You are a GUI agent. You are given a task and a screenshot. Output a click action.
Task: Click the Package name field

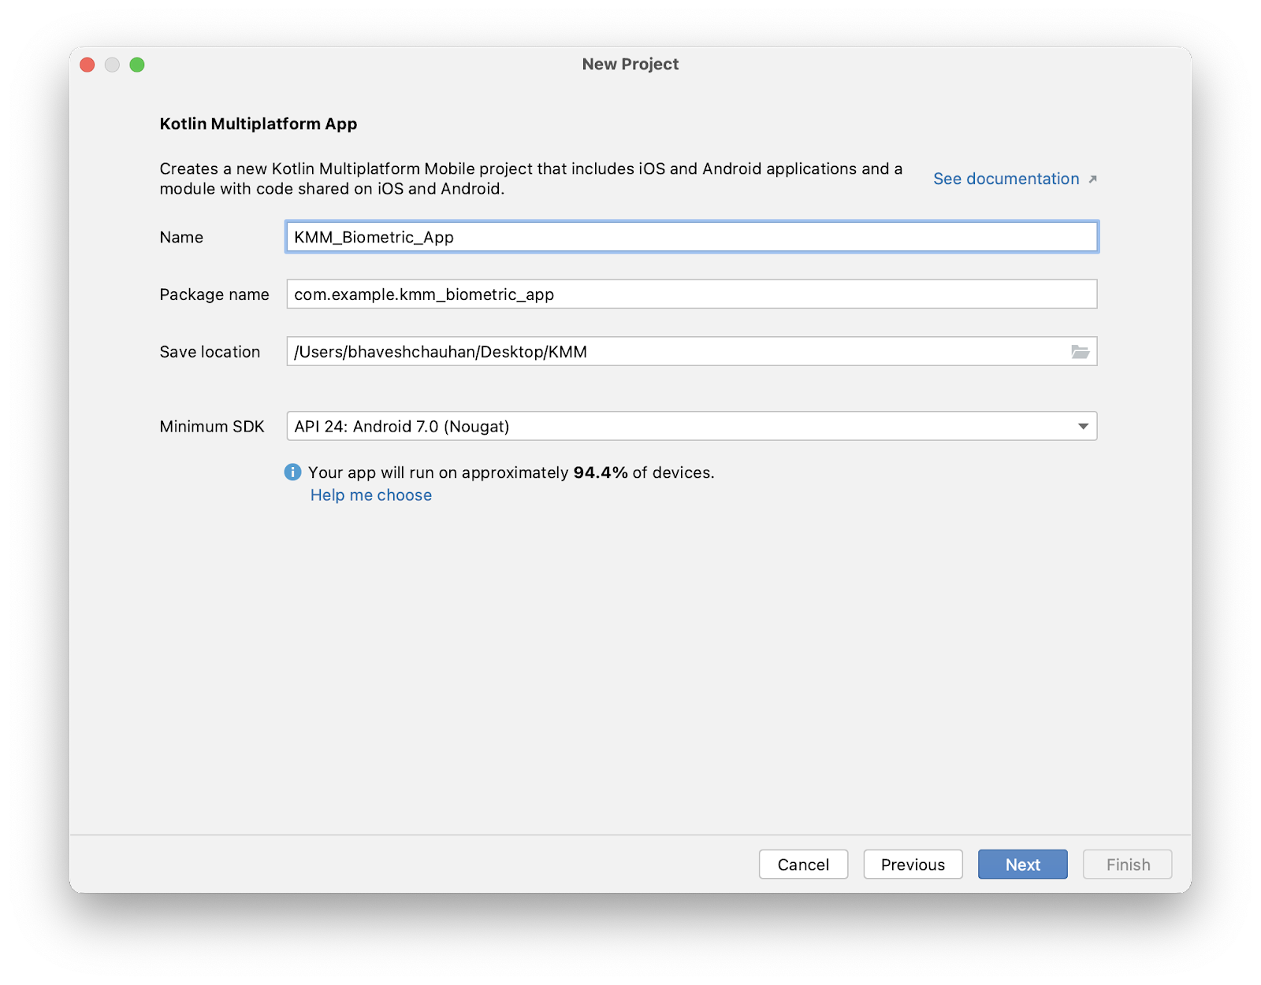pos(691,294)
